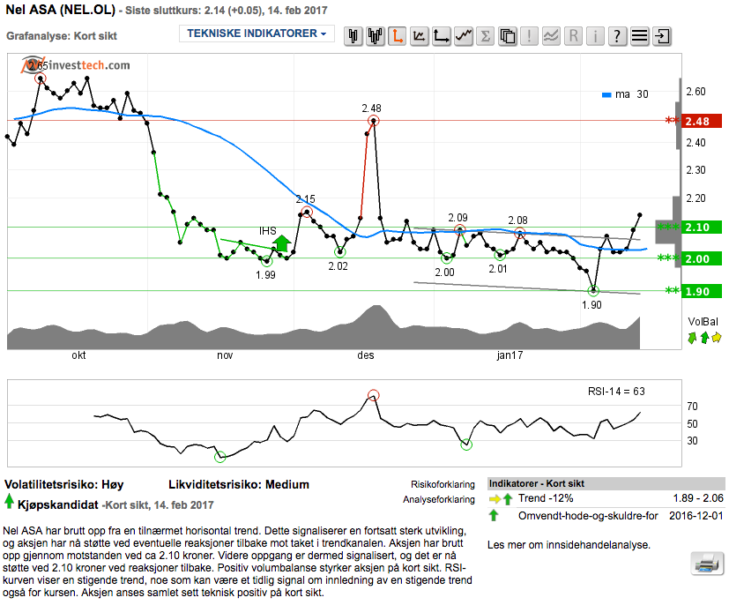The height and width of the screenshot is (605, 729).
Task: Click the small line chart icon
Action: click(419, 36)
